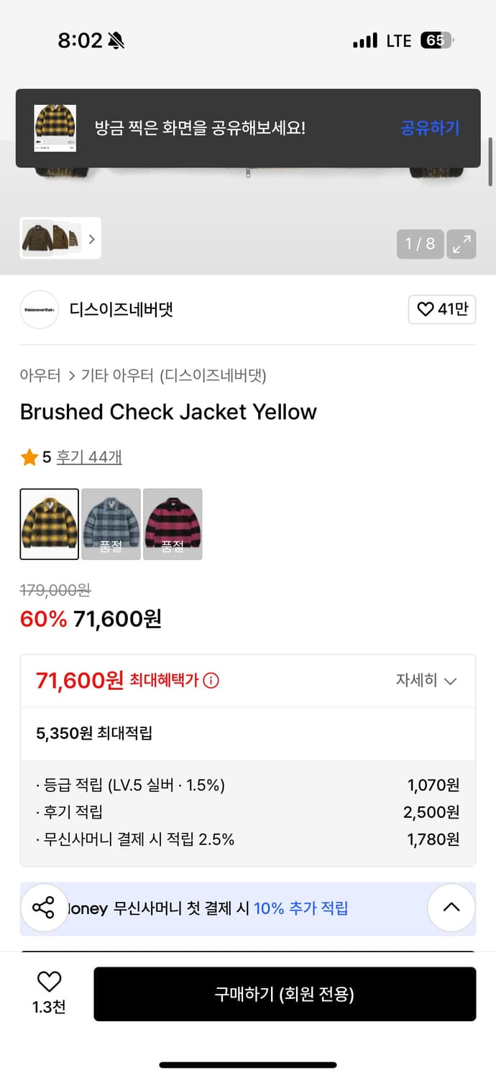Collapse the 무신사머니 promo banner chevron
Image resolution: width=496 pixels, height=1078 pixels.
coord(451,908)
